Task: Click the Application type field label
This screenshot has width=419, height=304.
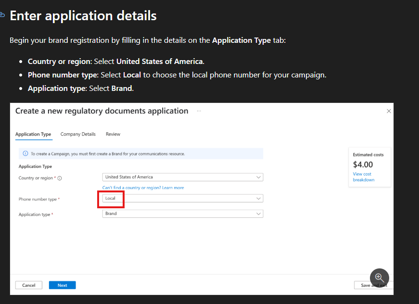Action: tap(34, 215)
